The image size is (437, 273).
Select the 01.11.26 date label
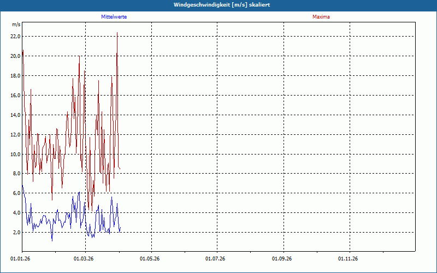(348, 258)
